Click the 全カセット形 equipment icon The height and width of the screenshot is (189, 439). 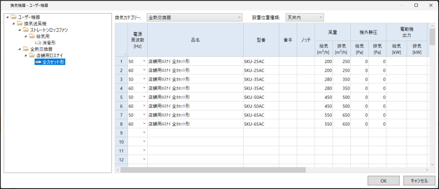[x=38, y=61]
